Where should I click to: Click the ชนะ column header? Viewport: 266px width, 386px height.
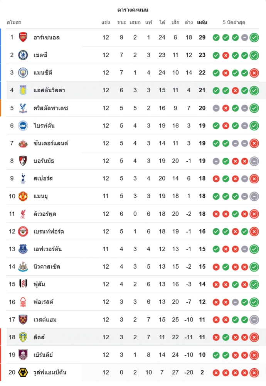[121, 22]
